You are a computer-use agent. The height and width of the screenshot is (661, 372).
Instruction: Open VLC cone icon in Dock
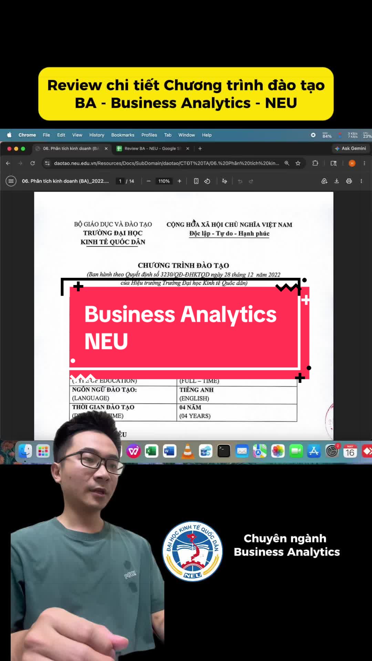188,451
